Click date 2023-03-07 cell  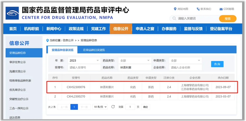223,97
